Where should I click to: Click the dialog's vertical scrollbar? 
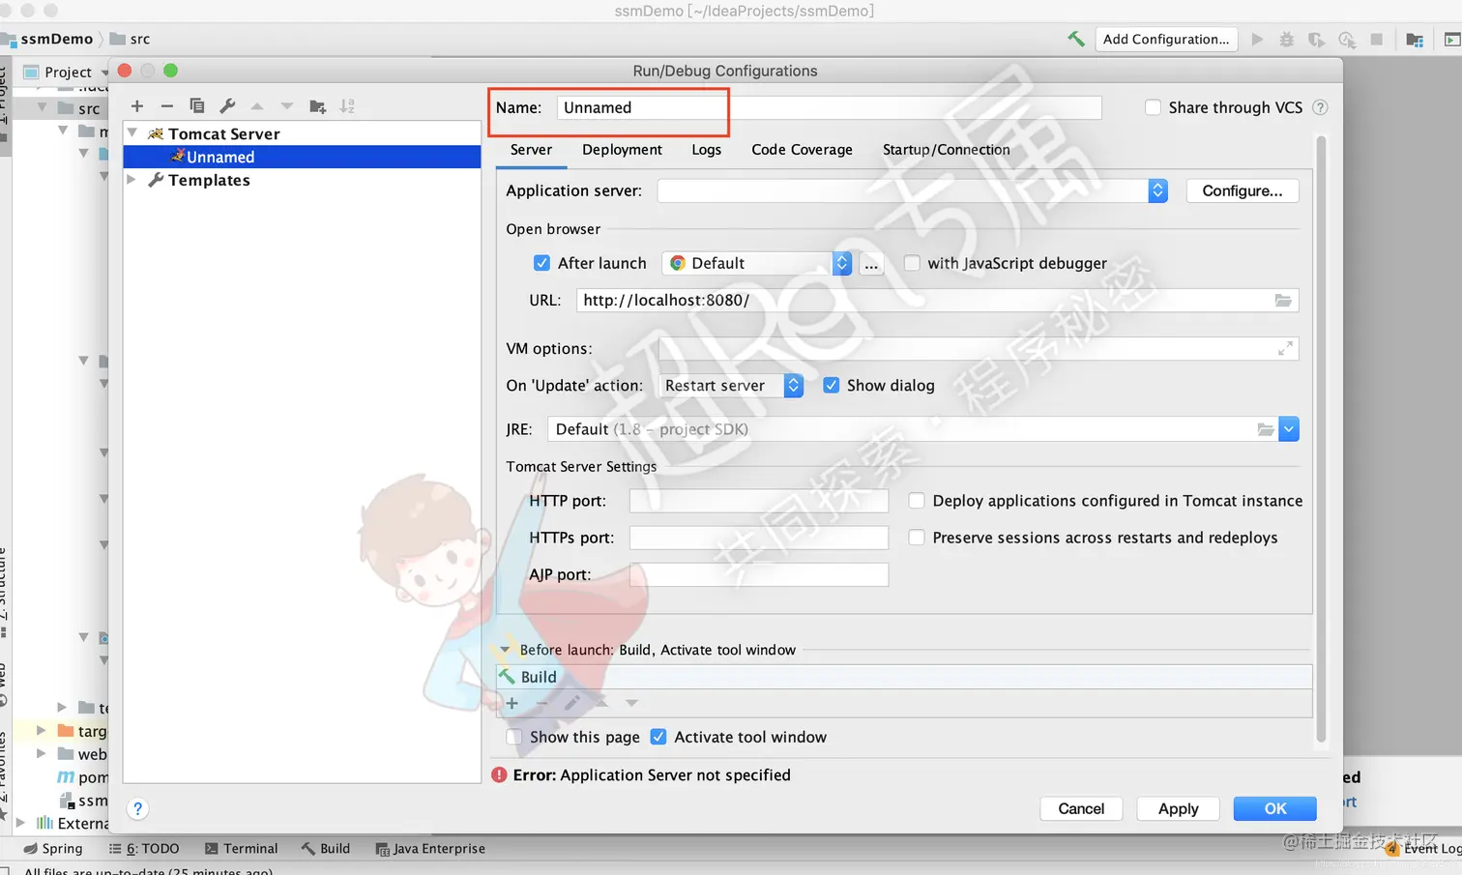1321,440
